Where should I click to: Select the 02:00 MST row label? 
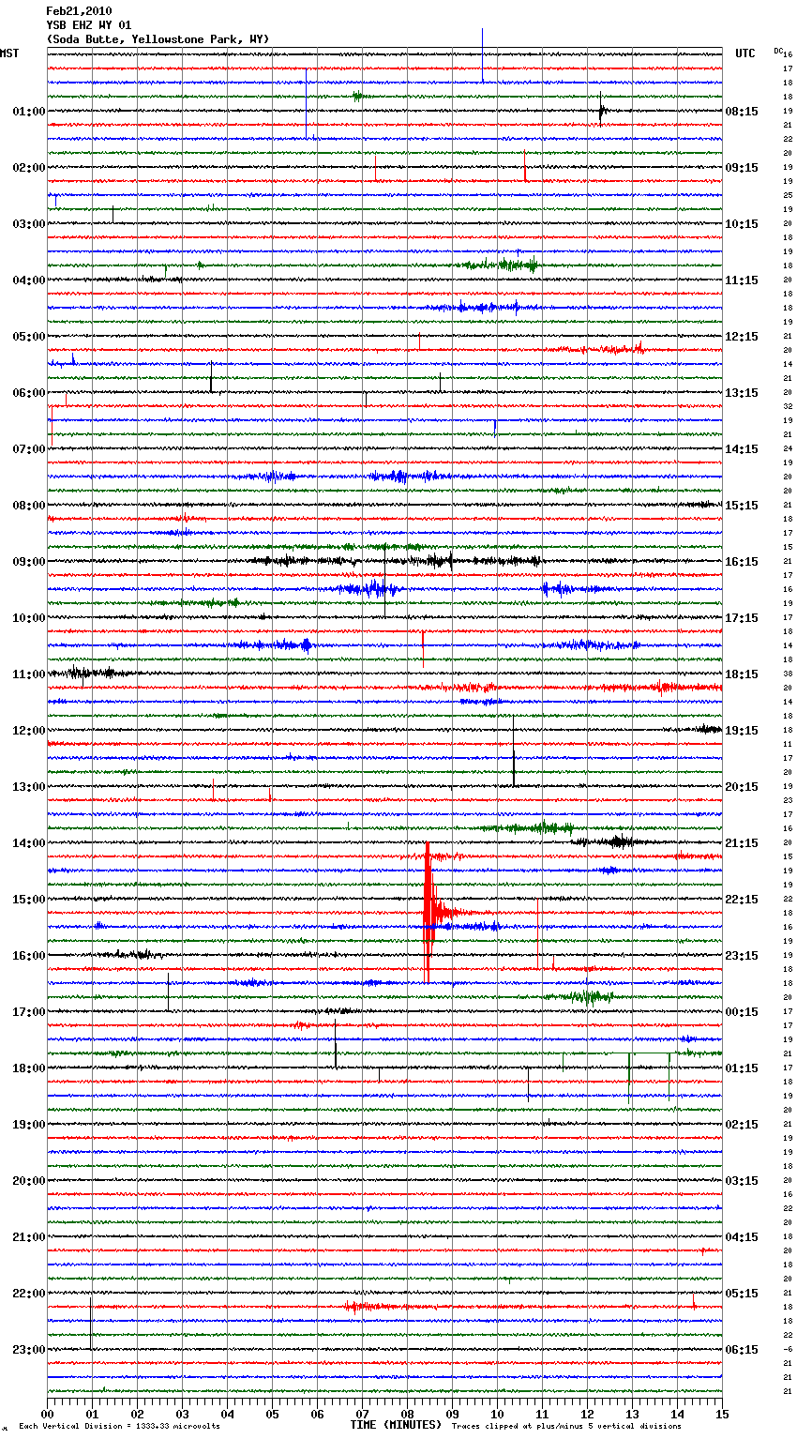coord(28,168)
